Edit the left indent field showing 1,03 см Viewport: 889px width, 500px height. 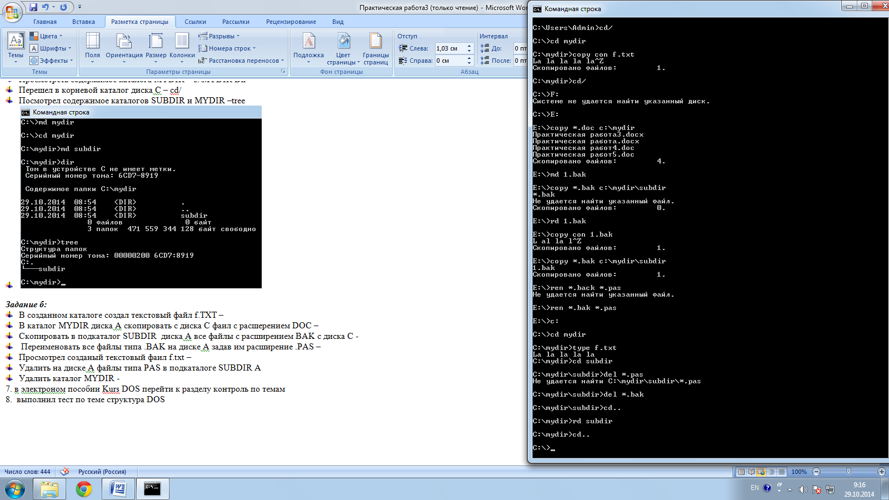click(x=450, y=48)
